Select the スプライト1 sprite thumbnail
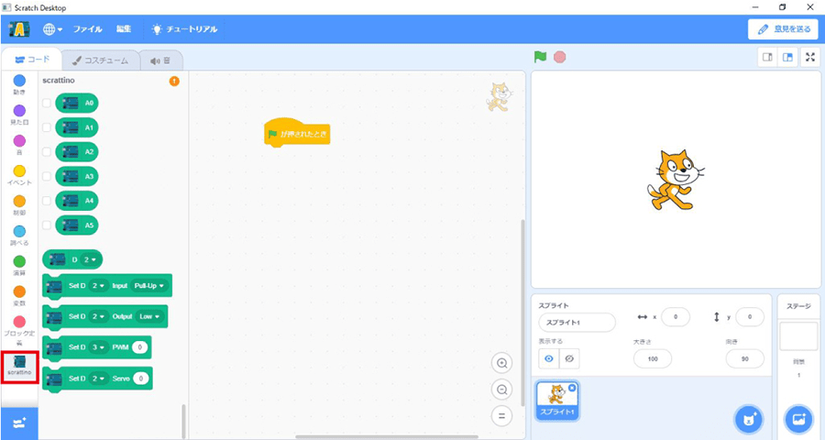 click(x=557, y=401)
